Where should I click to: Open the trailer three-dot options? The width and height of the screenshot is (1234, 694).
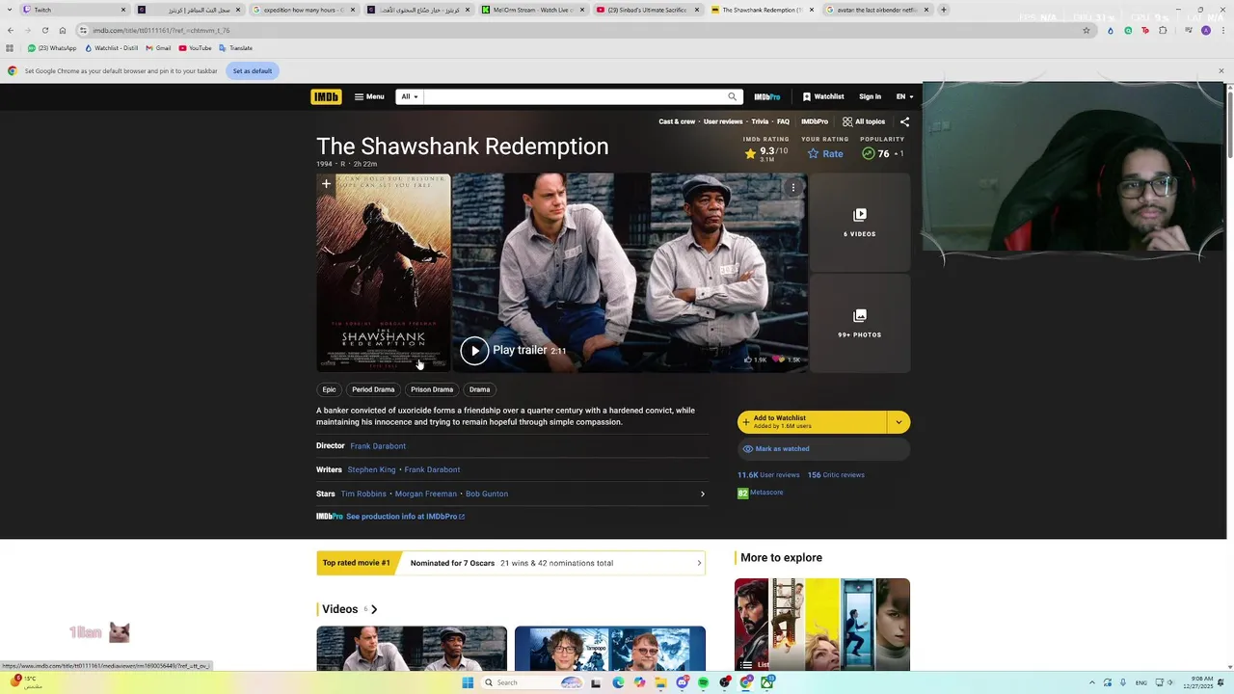tap(793, 187)
